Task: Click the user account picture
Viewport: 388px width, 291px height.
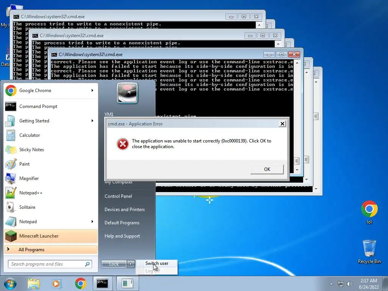Action: (x=127, y=93)
